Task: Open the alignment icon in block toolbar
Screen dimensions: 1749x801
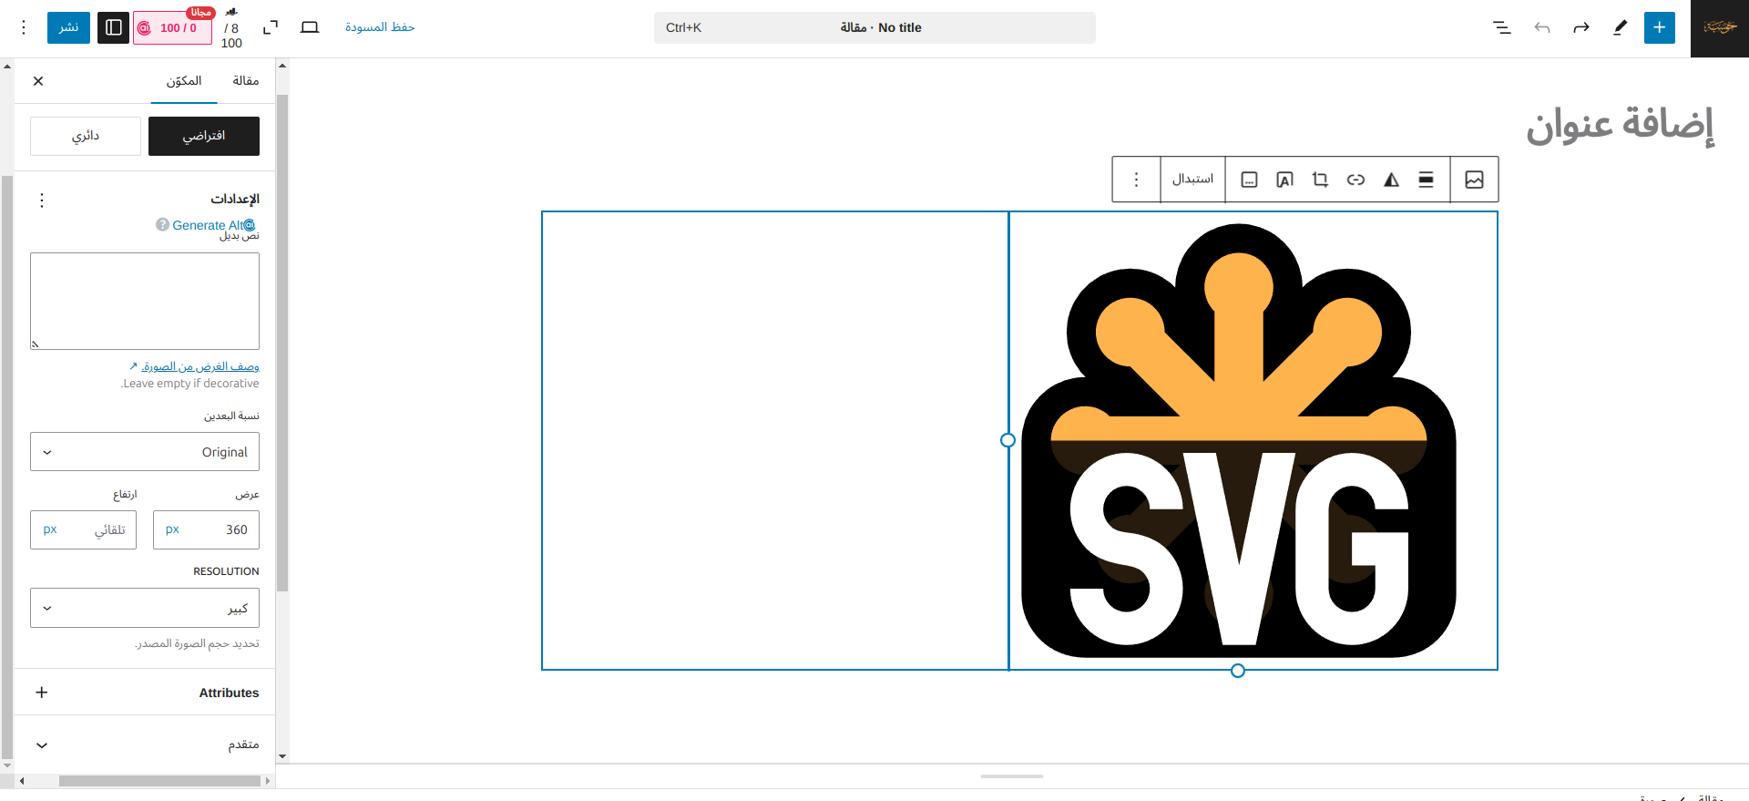Action: coord(1427,180)
